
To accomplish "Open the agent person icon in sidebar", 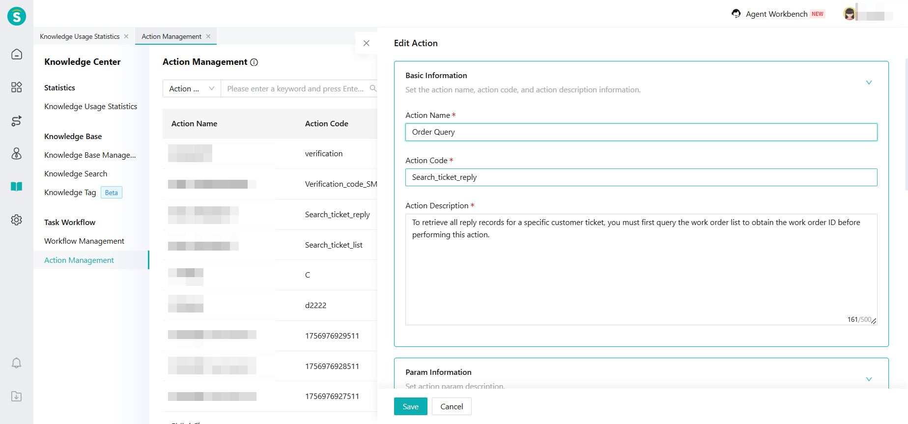I will click(17, 154).
